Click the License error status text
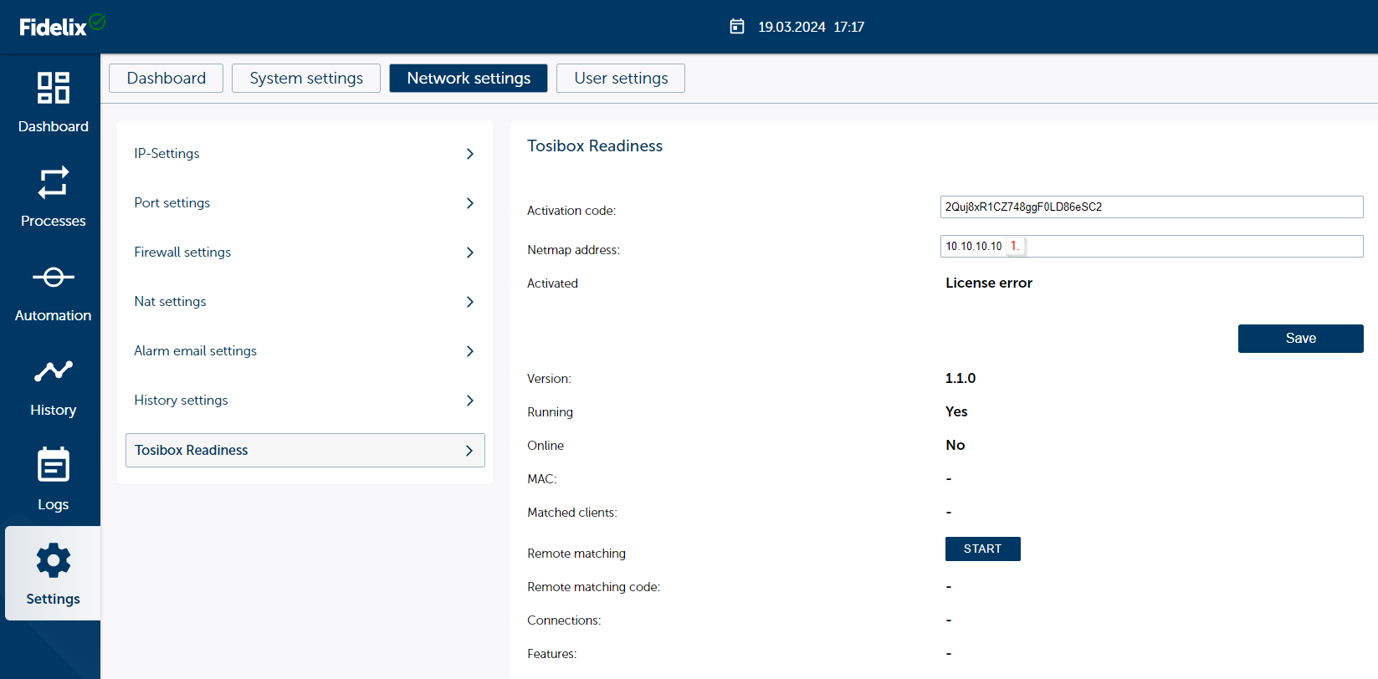The image size is (1378, 679). pos(989,283)
